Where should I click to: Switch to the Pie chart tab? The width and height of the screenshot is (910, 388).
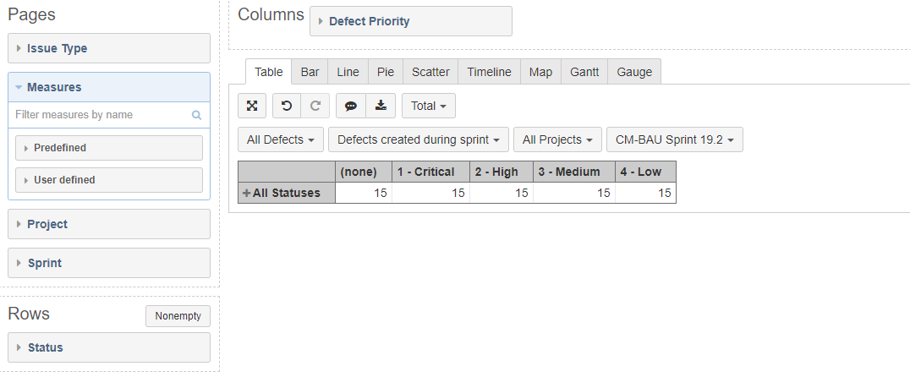pos(386,72)
